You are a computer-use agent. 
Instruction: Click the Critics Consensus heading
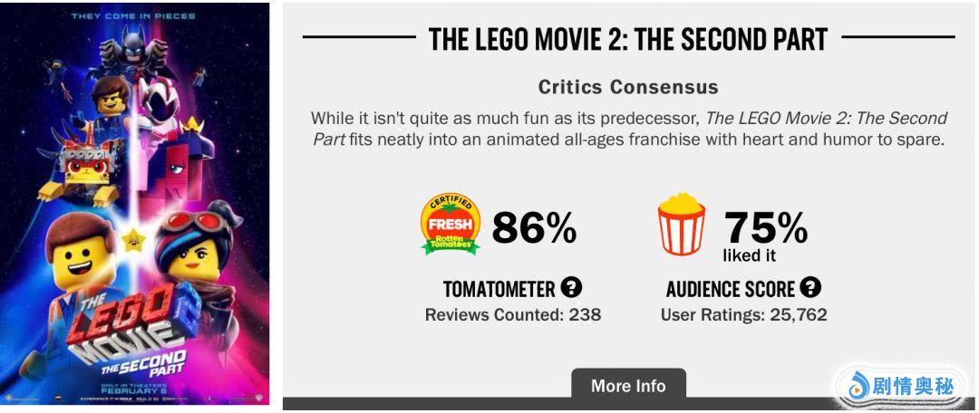(627, 87)
